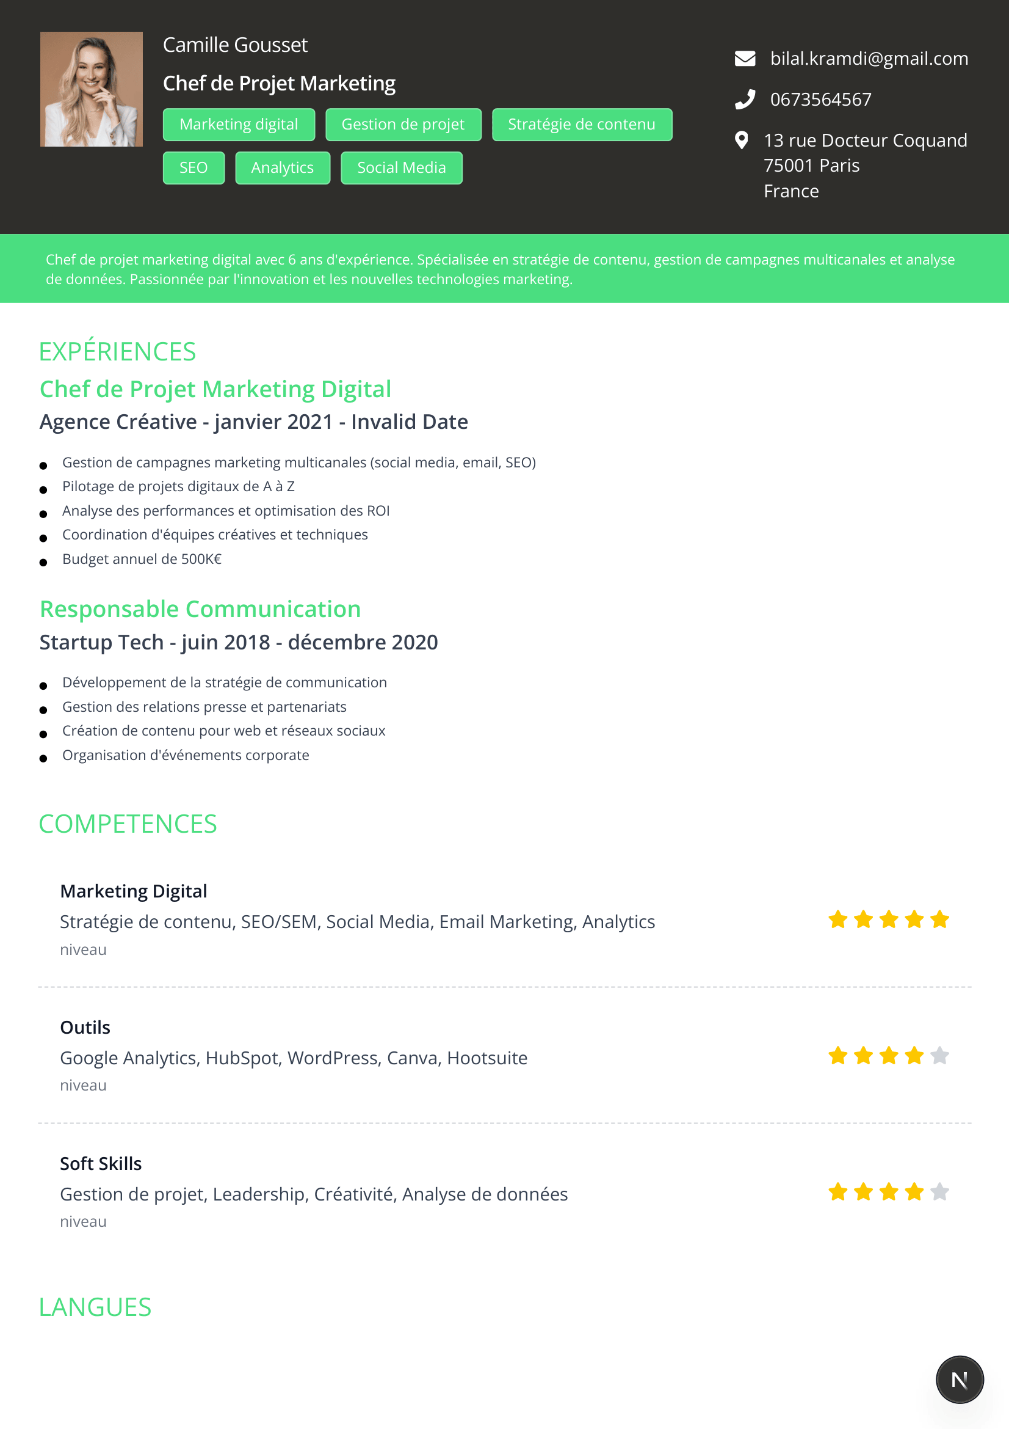Click first star of Outils rating
1009x1429 pixels.
pyautogui.click(x=838, y=1056)
